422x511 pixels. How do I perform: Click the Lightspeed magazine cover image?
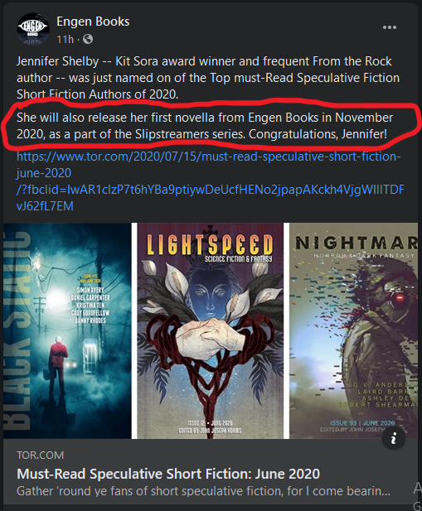pos(210,330)
